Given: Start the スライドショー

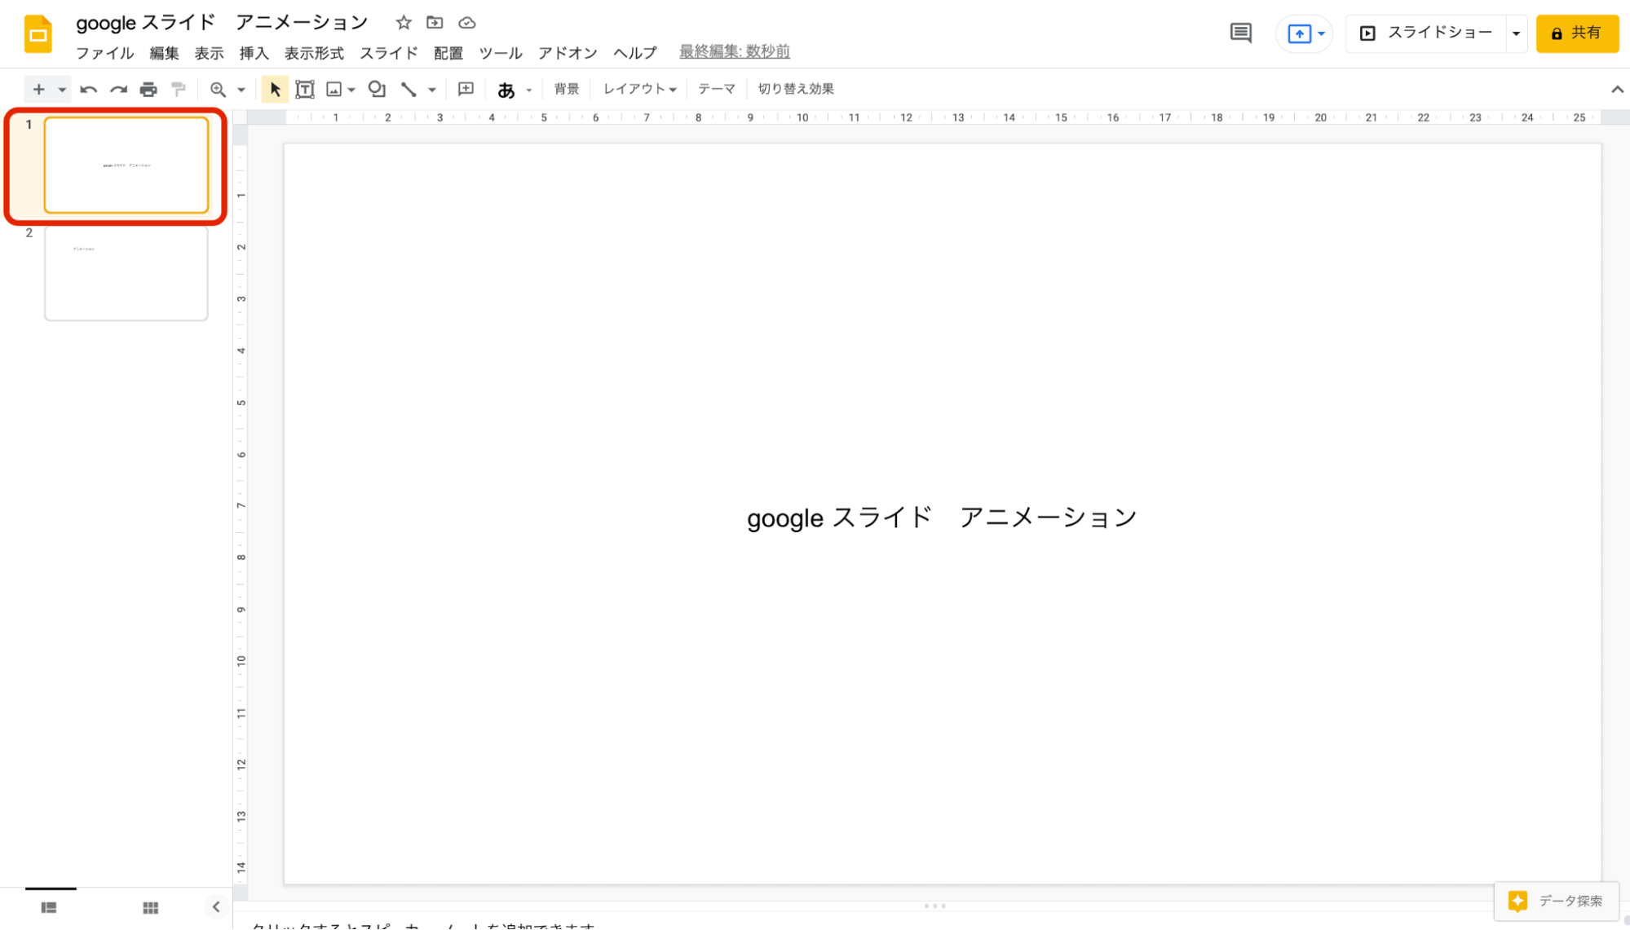Looking at the screenshot, I should [1426, 33].
